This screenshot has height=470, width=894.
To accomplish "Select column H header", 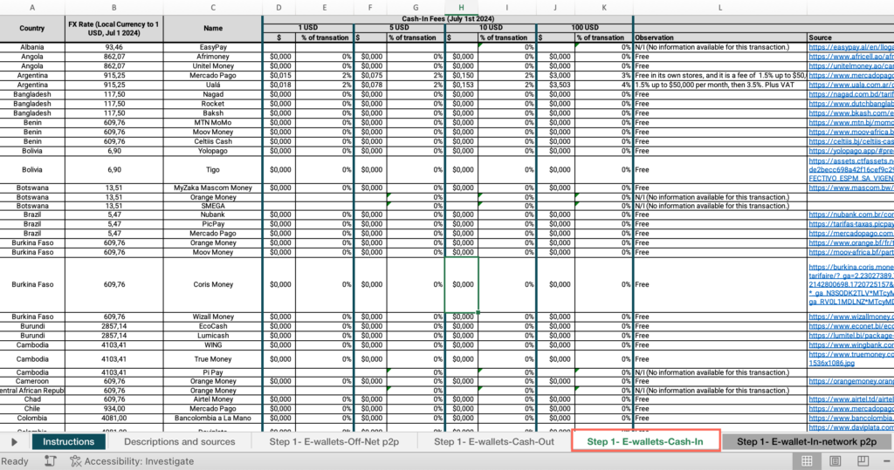I will click(461, 7).
